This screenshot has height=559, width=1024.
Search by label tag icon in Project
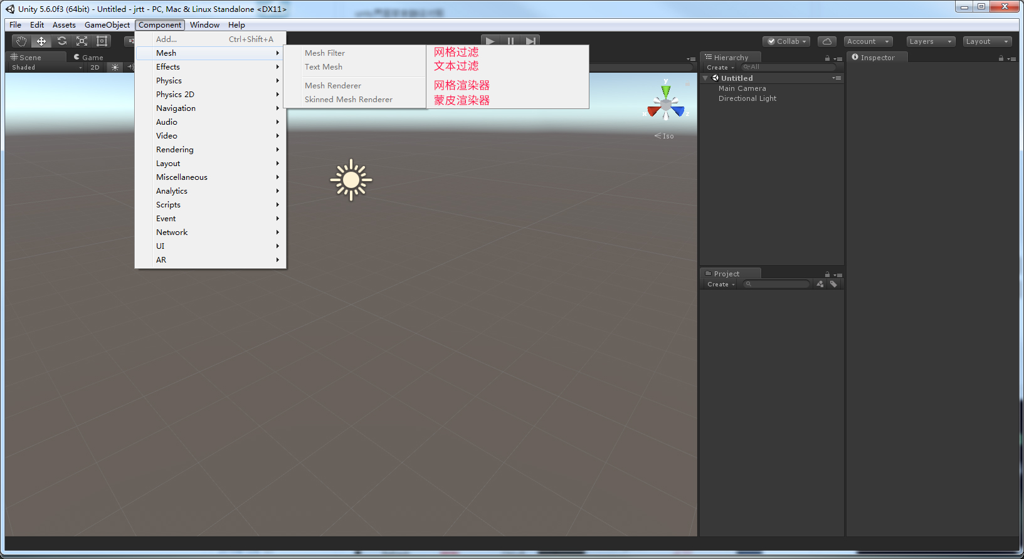tap(833, 284)
